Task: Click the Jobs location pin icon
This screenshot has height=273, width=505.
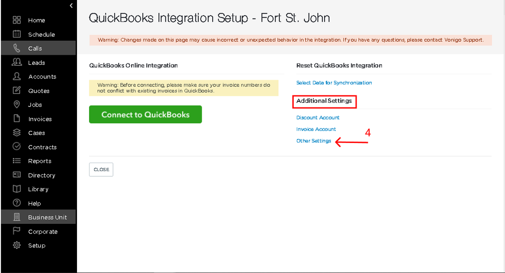Action: tap(17, 104)
